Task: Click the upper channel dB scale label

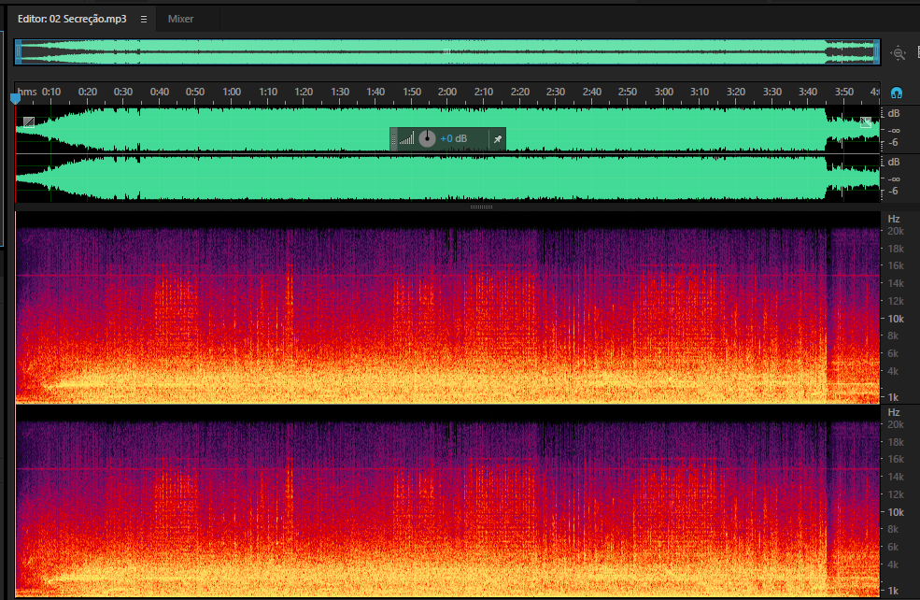Action: (x=894, y=113)
